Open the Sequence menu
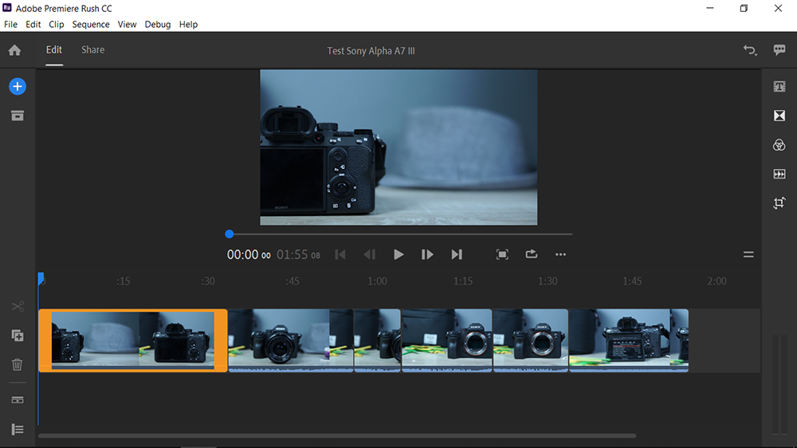The width and height of the screenshot is (797, 448). (91, 25)
